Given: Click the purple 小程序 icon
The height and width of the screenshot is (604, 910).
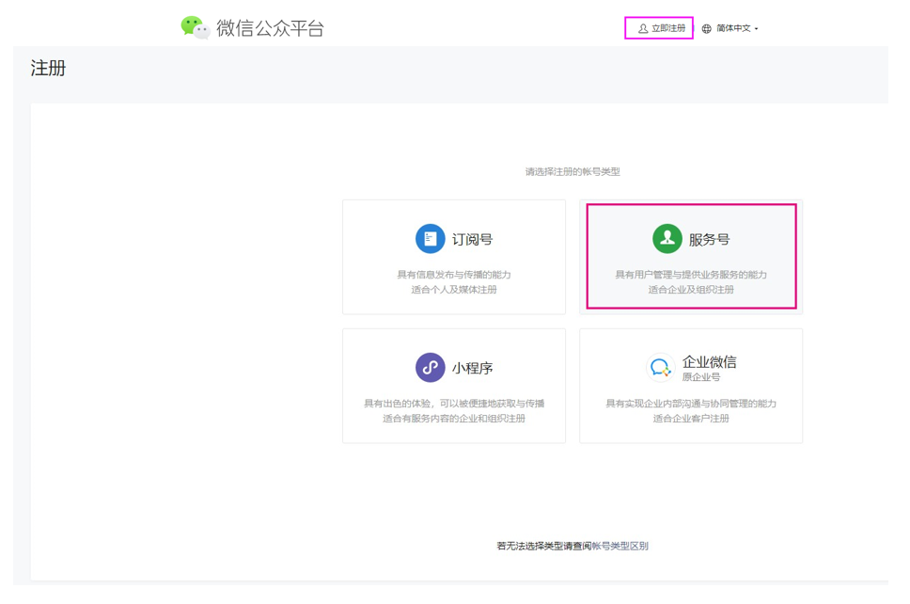Looking at the screenshot, I should click(430, 368).
